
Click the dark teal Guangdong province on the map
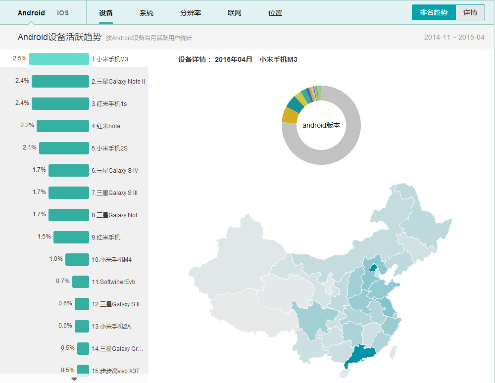click(x=360, y=355)
